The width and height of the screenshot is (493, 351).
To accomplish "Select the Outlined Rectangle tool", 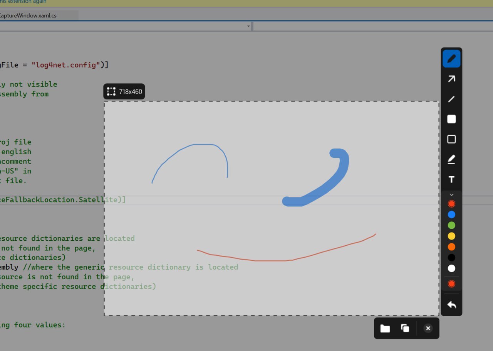I will [451, 139].
